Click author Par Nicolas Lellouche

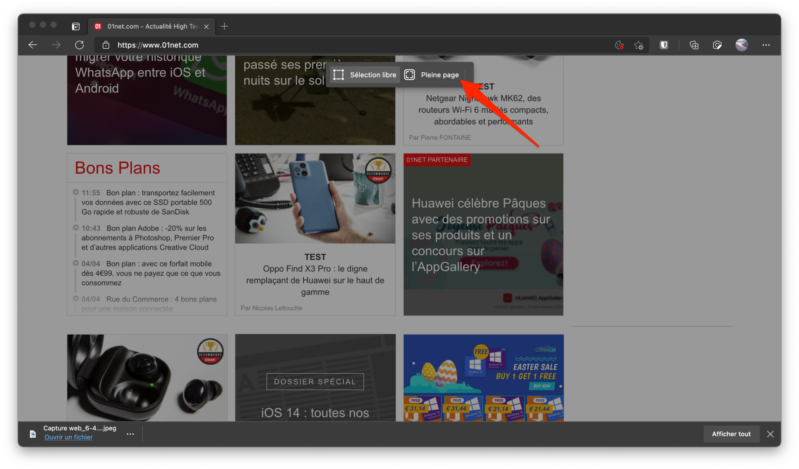point(271,308)
